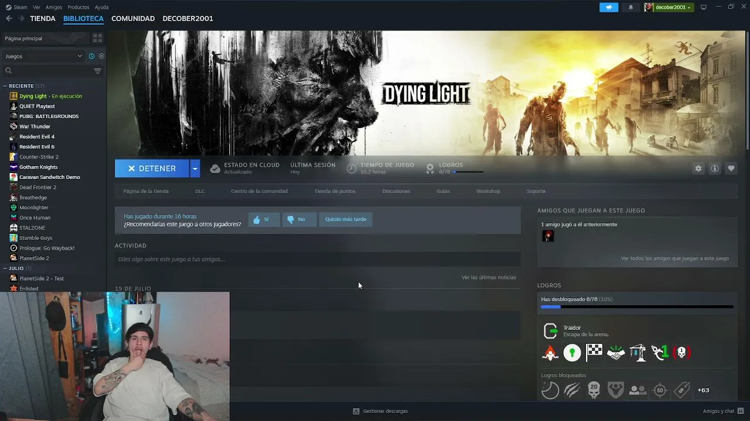This screenshot has width=750, height=421.
Task: Open the Ver menu
Action: [36, 7]
